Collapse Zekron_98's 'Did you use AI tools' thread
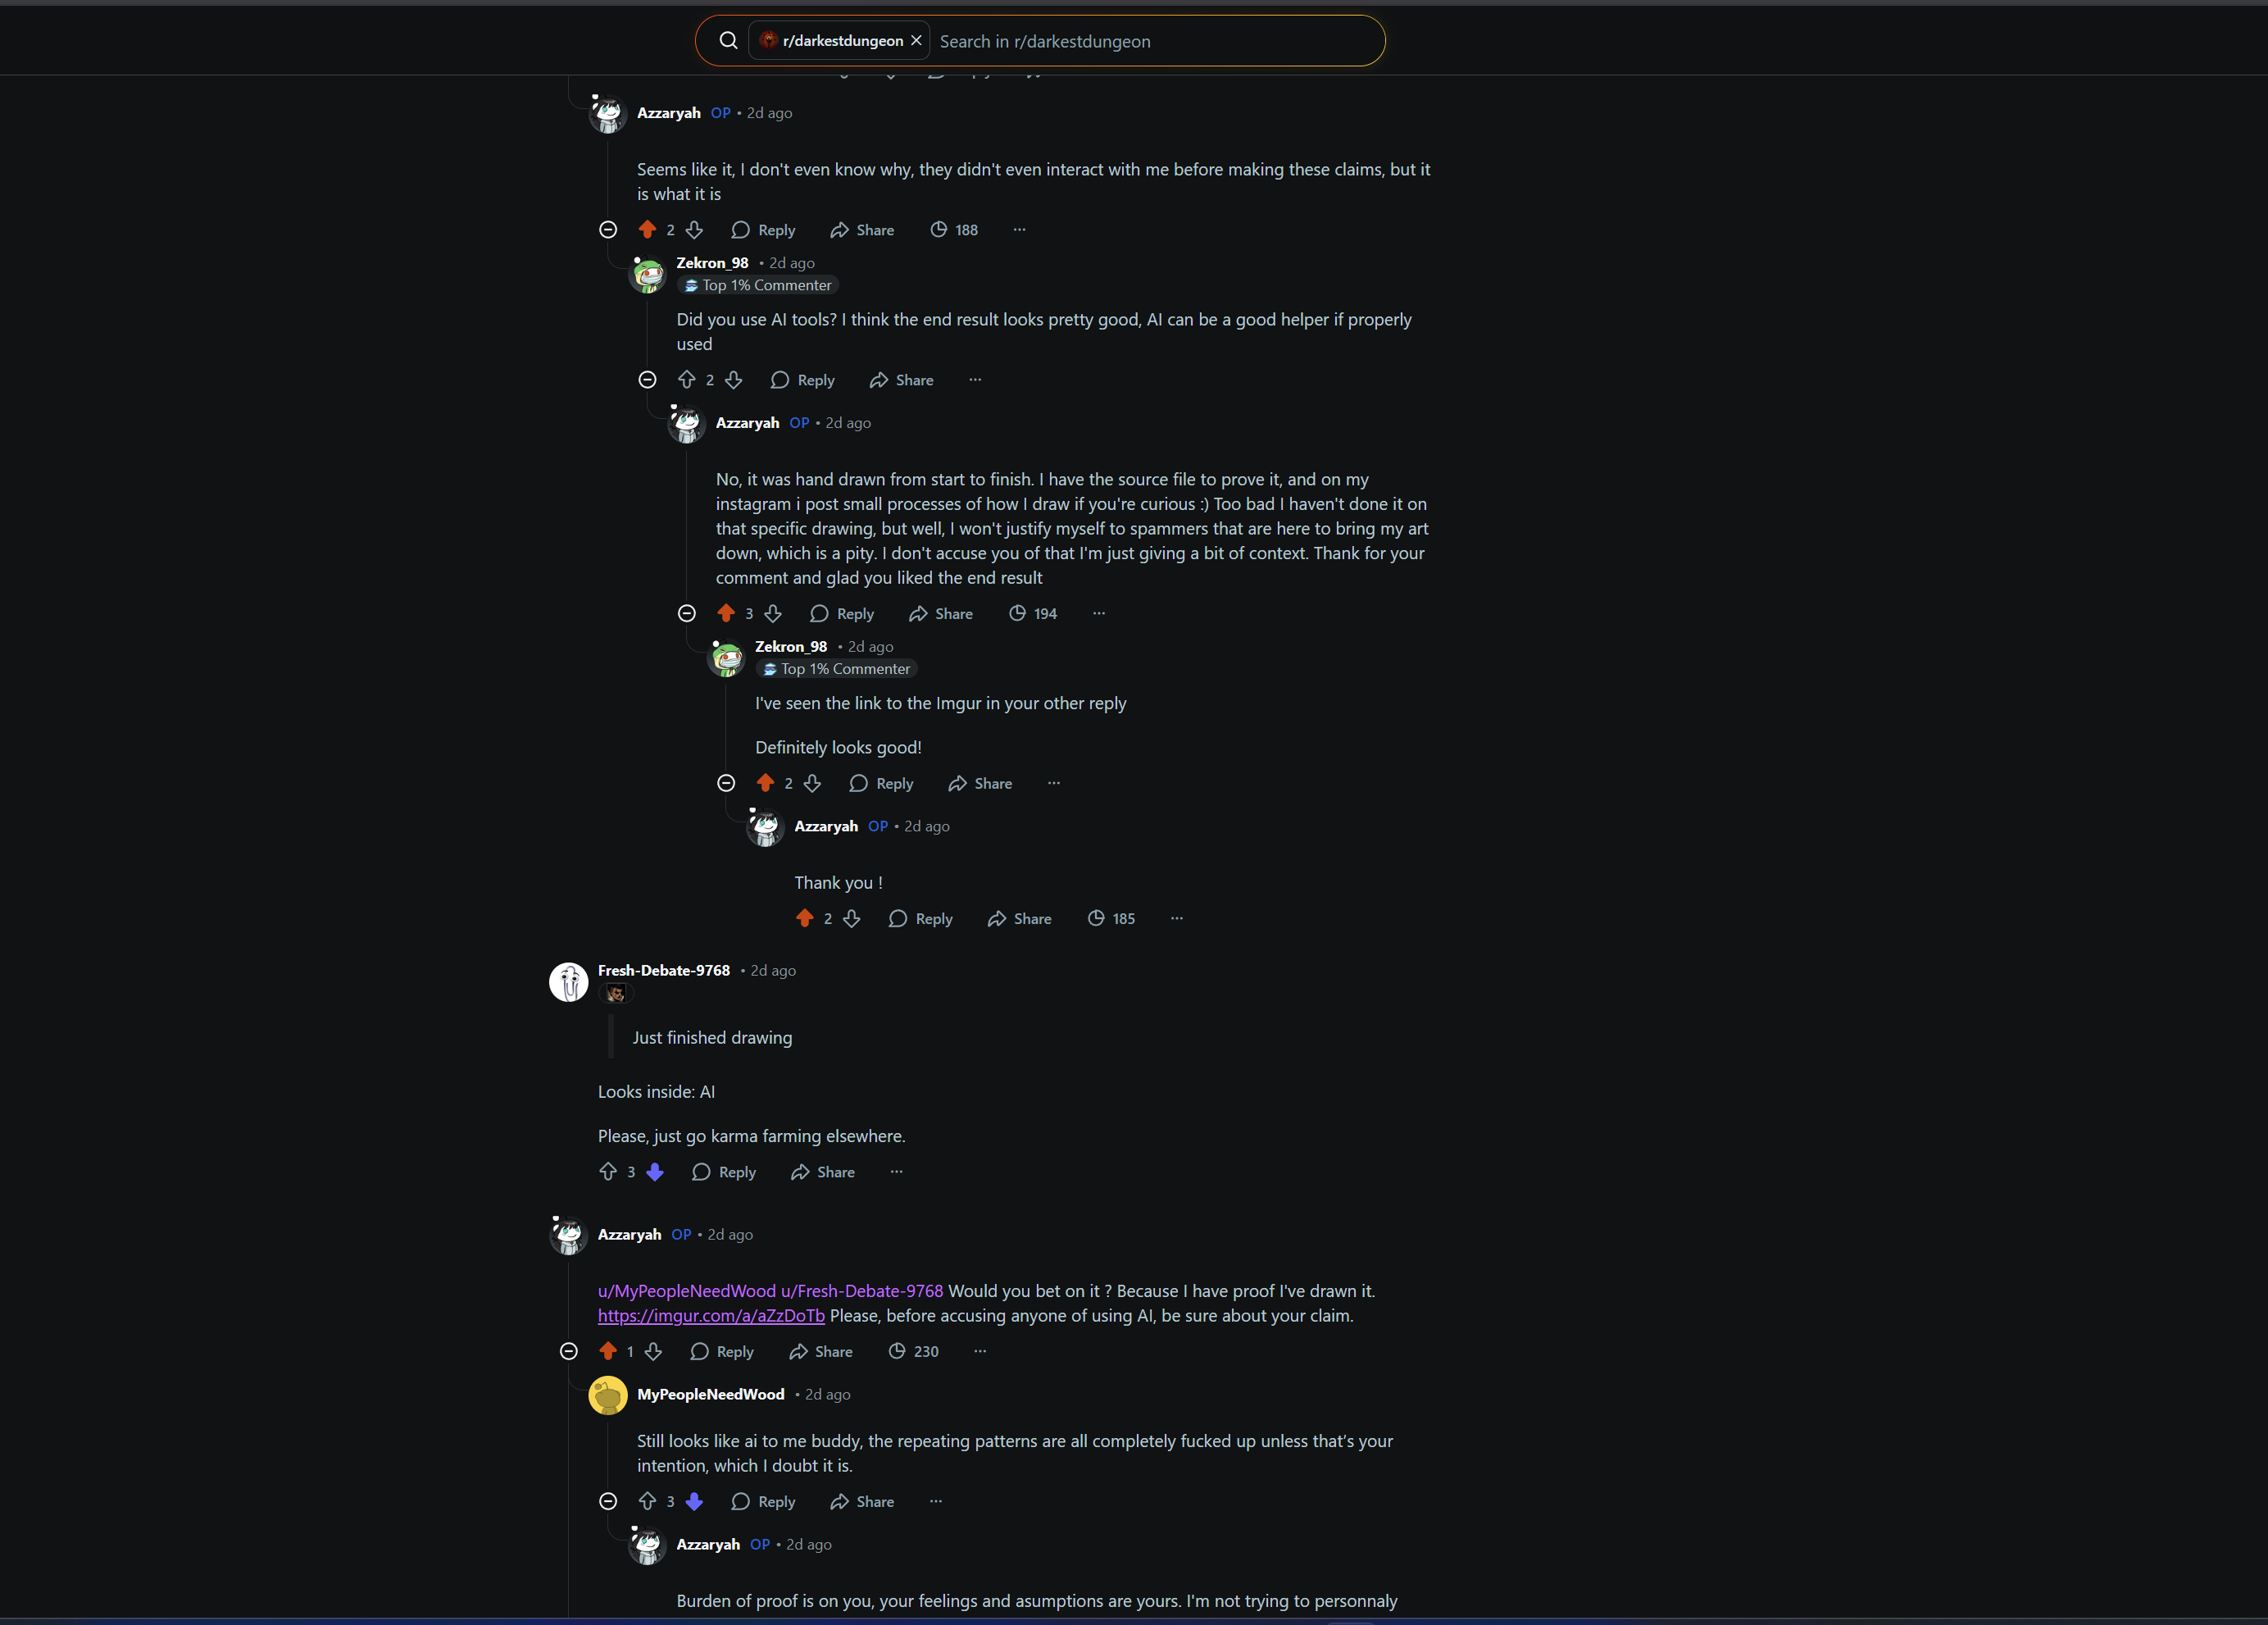The image size is (2268, 1625). [647, 380]
